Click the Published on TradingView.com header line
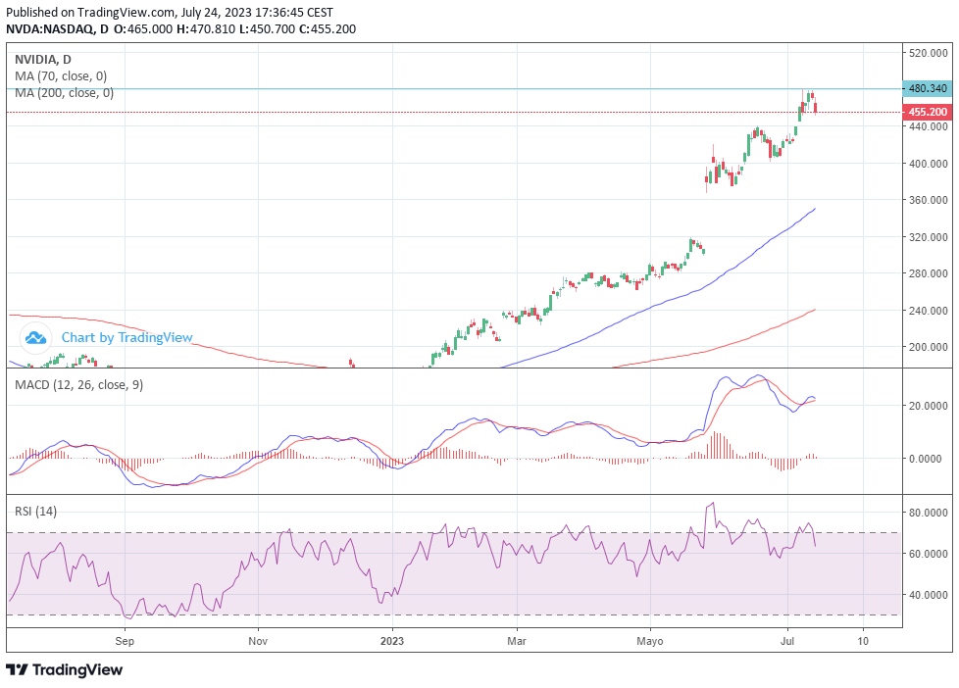Image resolution: width=959 pixels, height=688 pixels. 170,12
